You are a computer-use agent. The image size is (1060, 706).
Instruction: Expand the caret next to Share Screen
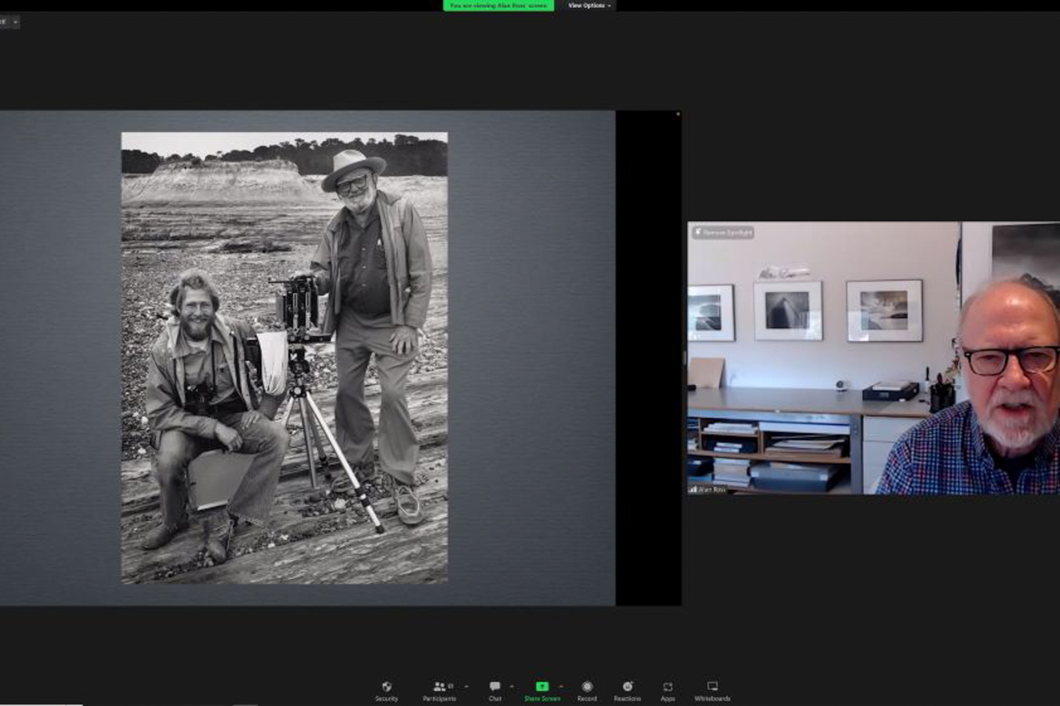(561, 686)
